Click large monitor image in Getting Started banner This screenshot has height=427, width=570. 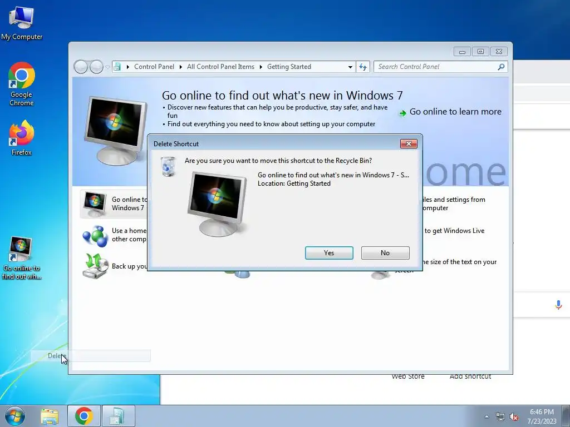[x=115, y=131]
